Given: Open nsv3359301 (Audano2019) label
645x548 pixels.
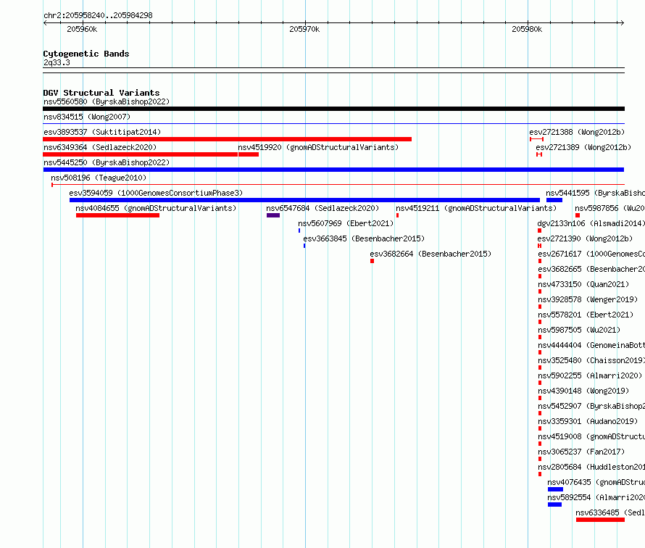Looking at the screenshot, I should 588,421.
